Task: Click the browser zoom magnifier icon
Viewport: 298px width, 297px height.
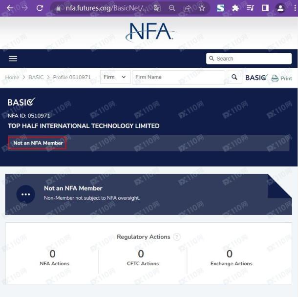Action: click(172, 8)
